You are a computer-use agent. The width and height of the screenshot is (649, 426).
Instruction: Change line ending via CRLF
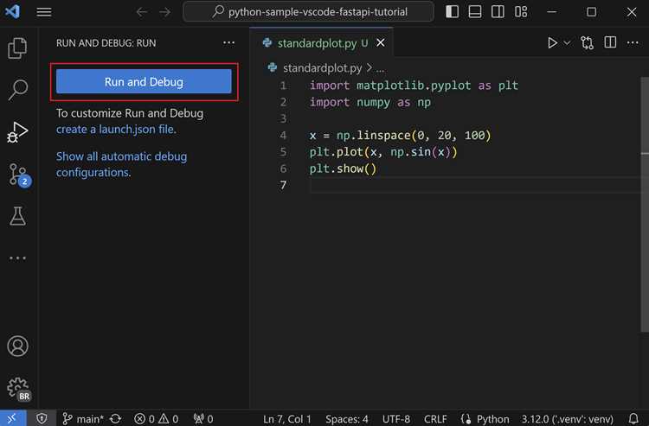coord(435,418)
